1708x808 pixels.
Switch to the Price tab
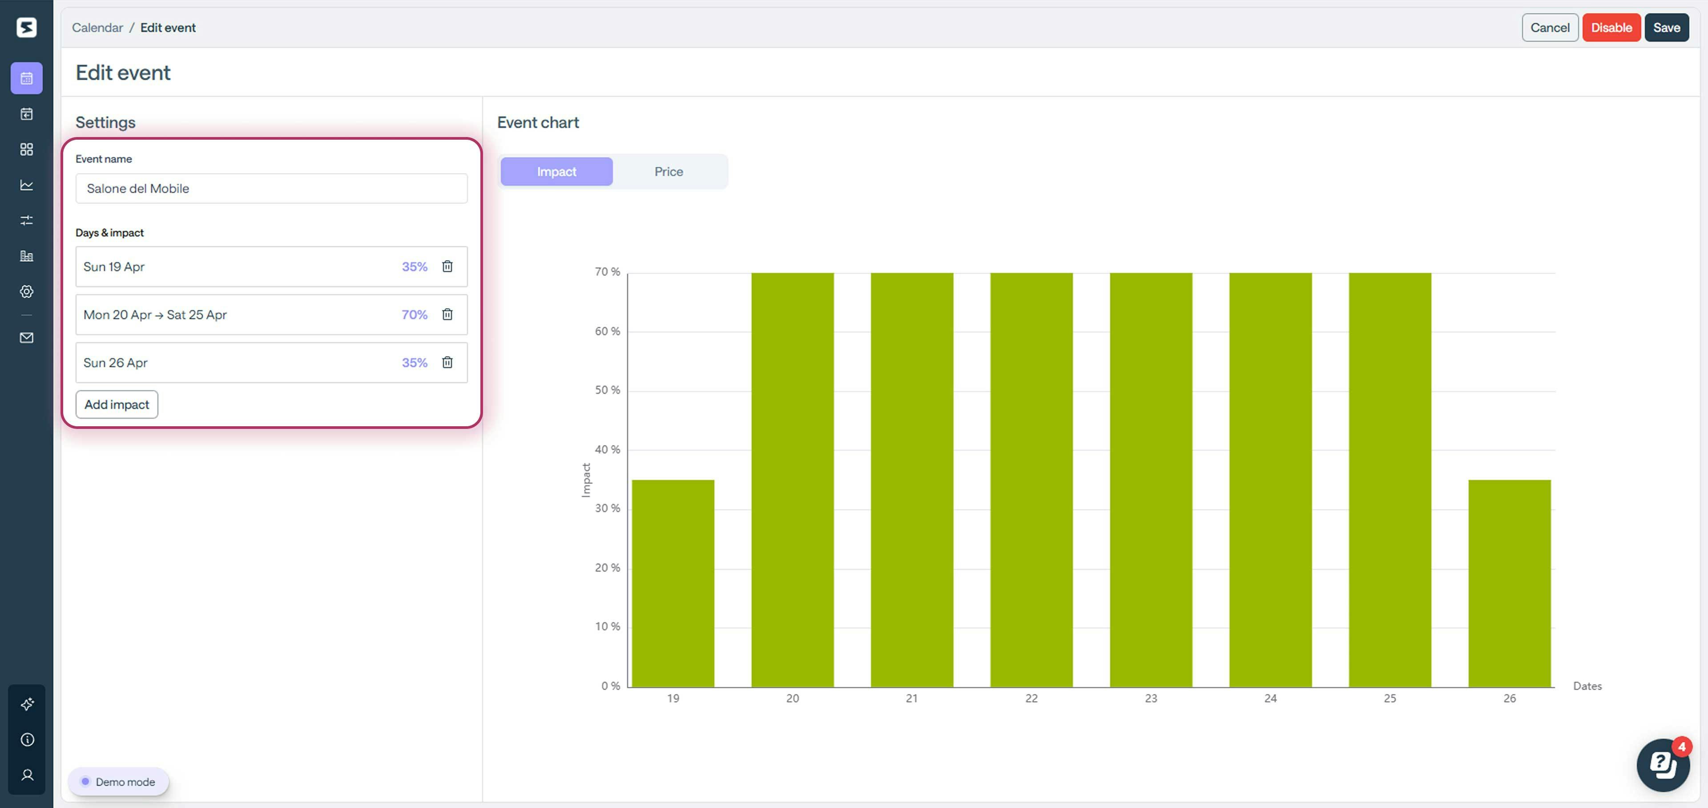pos(669,171)
